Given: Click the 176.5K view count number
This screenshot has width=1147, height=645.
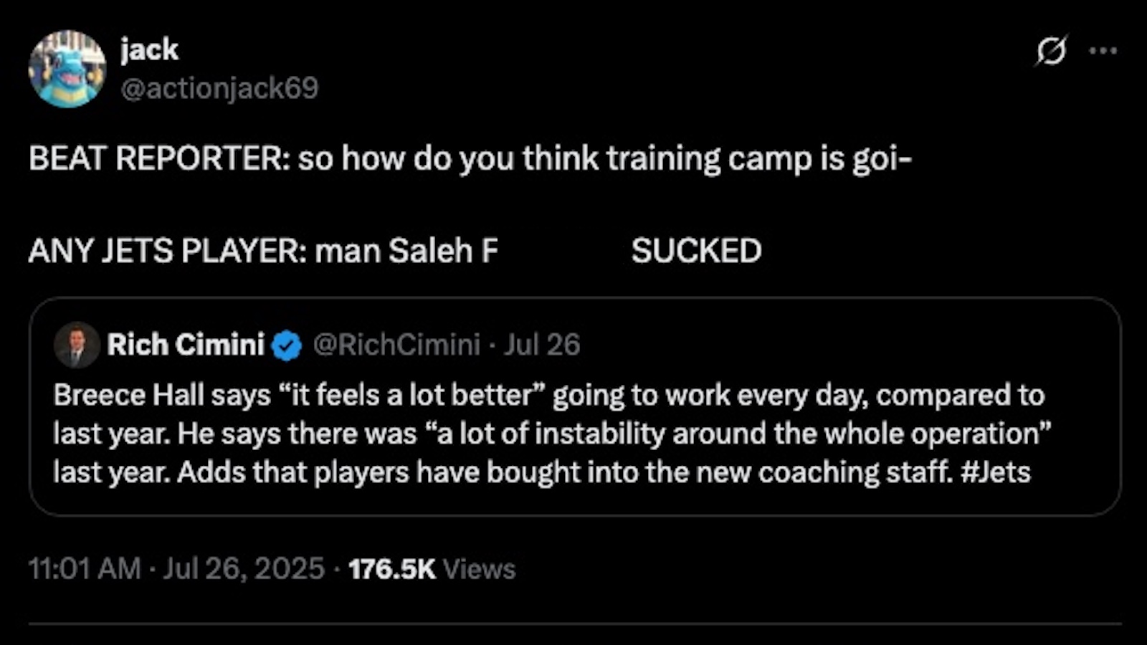Looking at the screenshot, I should [x=392, y=569].
